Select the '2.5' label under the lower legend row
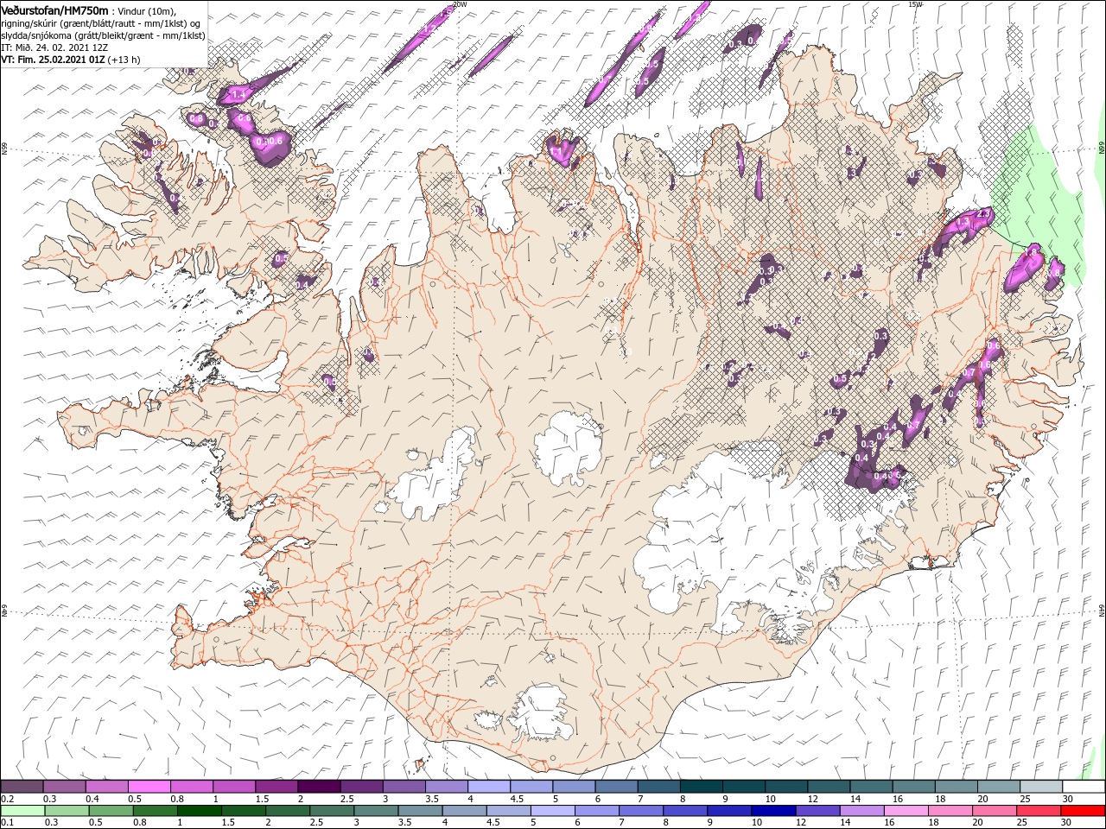The width and height of the screenshot is (1106, 829). pyautogui.click(x=316, y=823)
